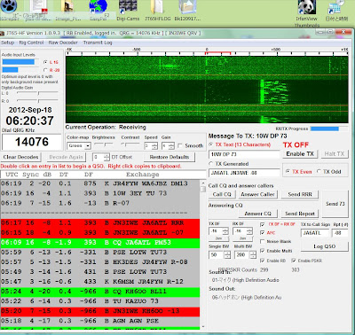Click the TX DF spinner field
Screen dimensions: 355x335
pyautogui.click(x=218, y=231)
